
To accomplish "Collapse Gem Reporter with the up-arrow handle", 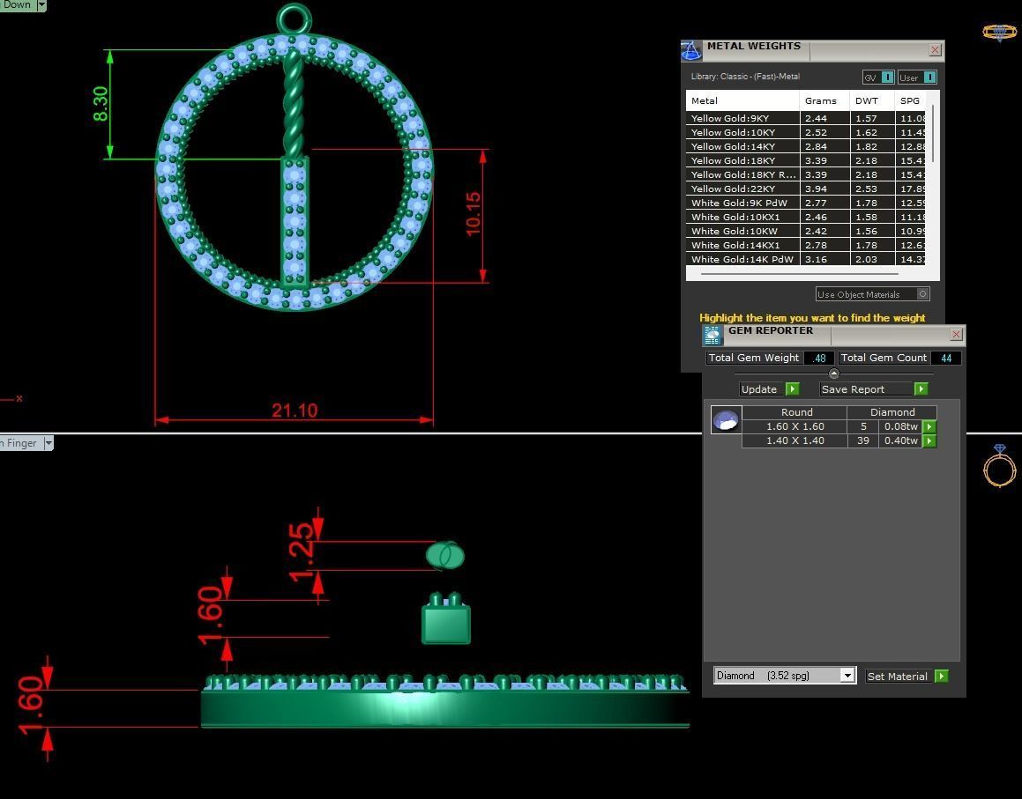I will [833, 374].
